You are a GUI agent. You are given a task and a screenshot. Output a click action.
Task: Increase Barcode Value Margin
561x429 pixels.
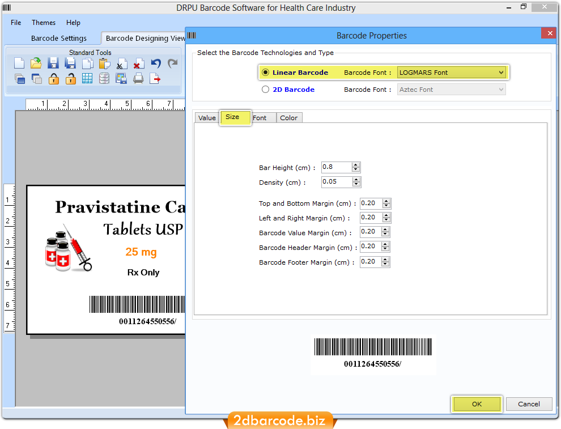[385, 230]
